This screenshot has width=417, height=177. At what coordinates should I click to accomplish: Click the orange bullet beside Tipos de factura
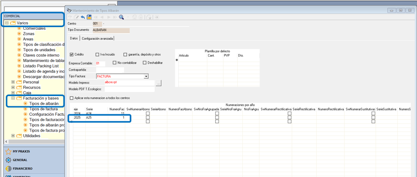[x=25, y=109]
